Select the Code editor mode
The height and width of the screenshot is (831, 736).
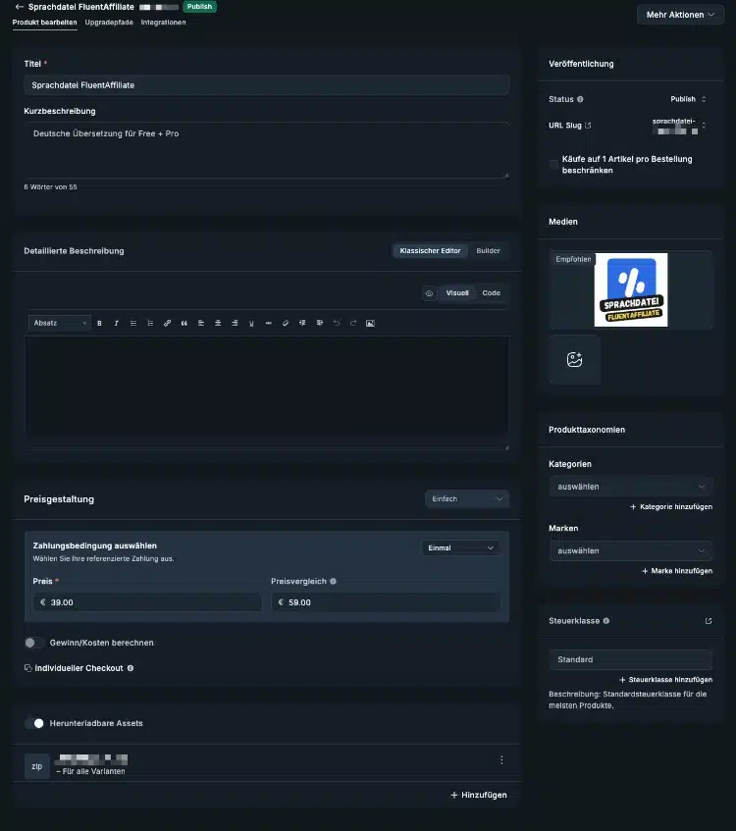coord(491,293)
